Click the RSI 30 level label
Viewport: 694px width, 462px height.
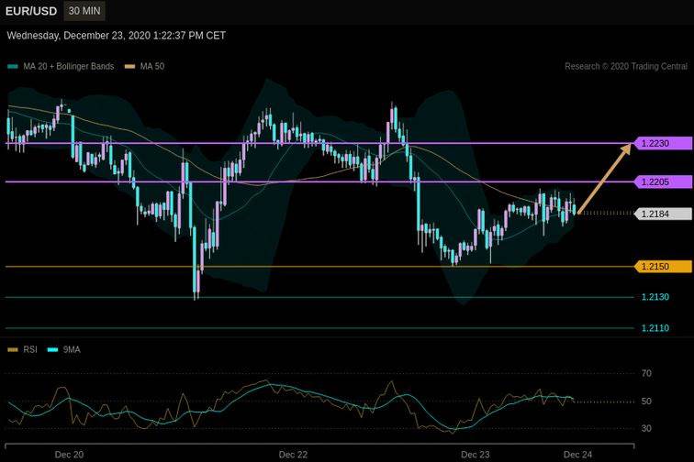click(x=646, y=428)
